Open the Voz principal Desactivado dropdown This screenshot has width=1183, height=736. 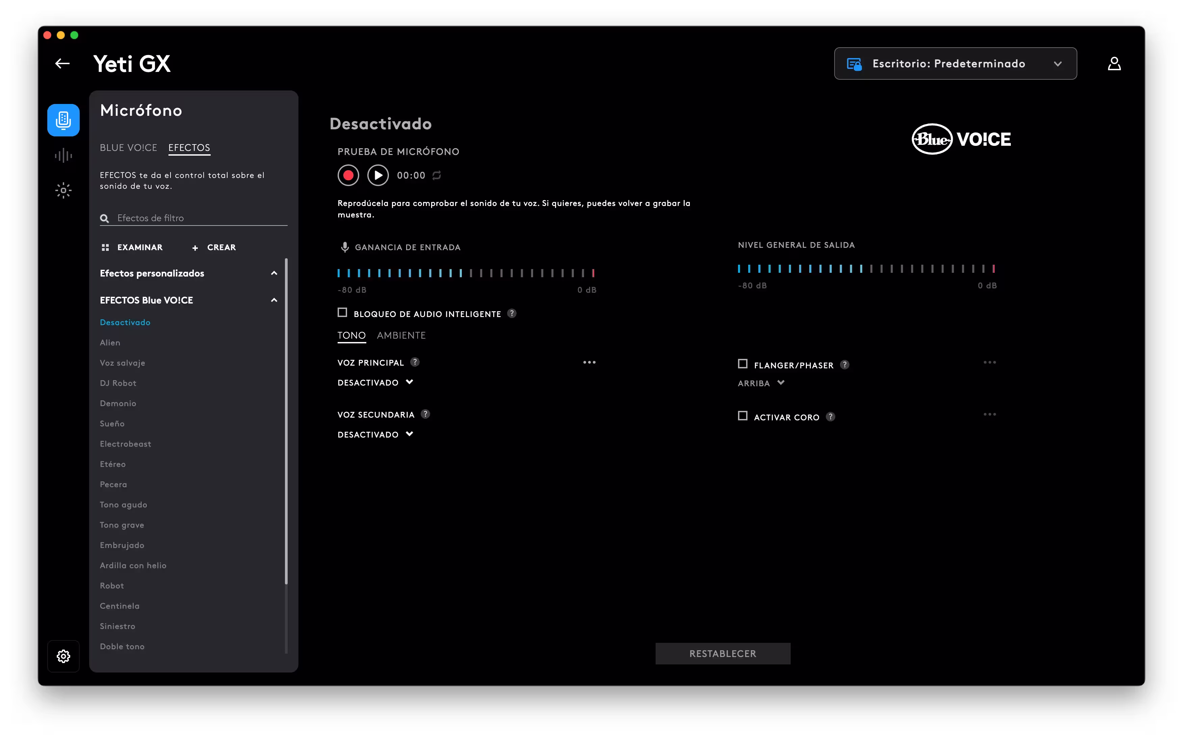click(375, 383)
